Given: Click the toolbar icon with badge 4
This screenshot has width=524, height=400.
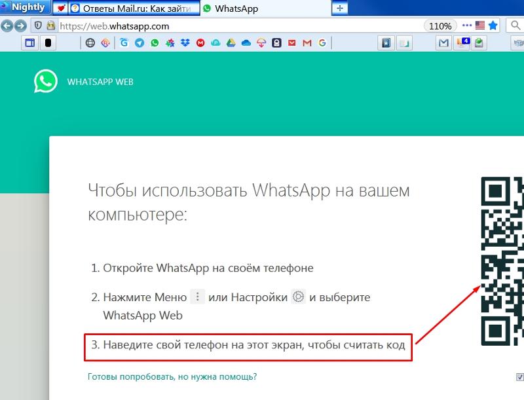Looking at the screenshot, I should pyautogui.click(x=462, y=43).
